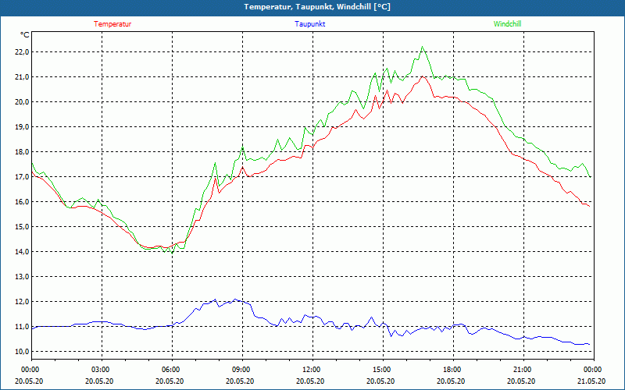625x390 pixels.
Task: Select the 12:00 time axis label
Action: tap(312, 370)
